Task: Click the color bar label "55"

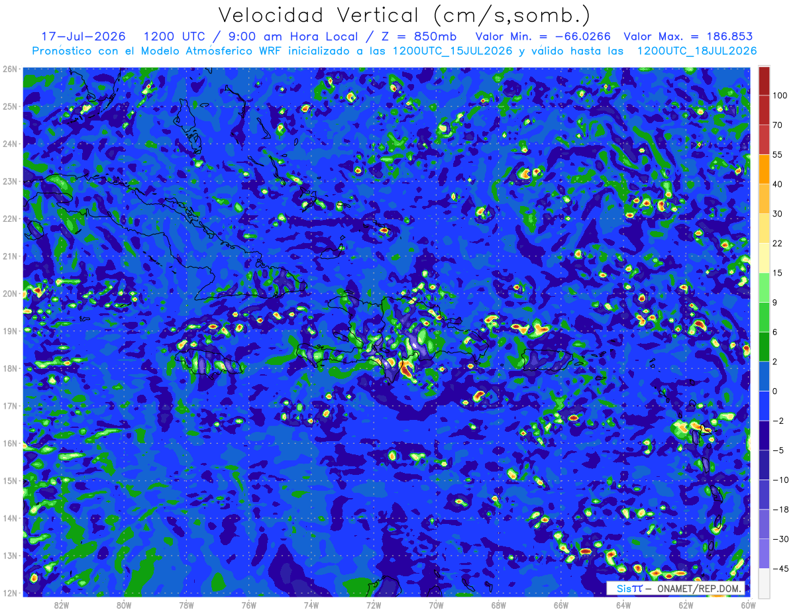Action: (778, 154)
